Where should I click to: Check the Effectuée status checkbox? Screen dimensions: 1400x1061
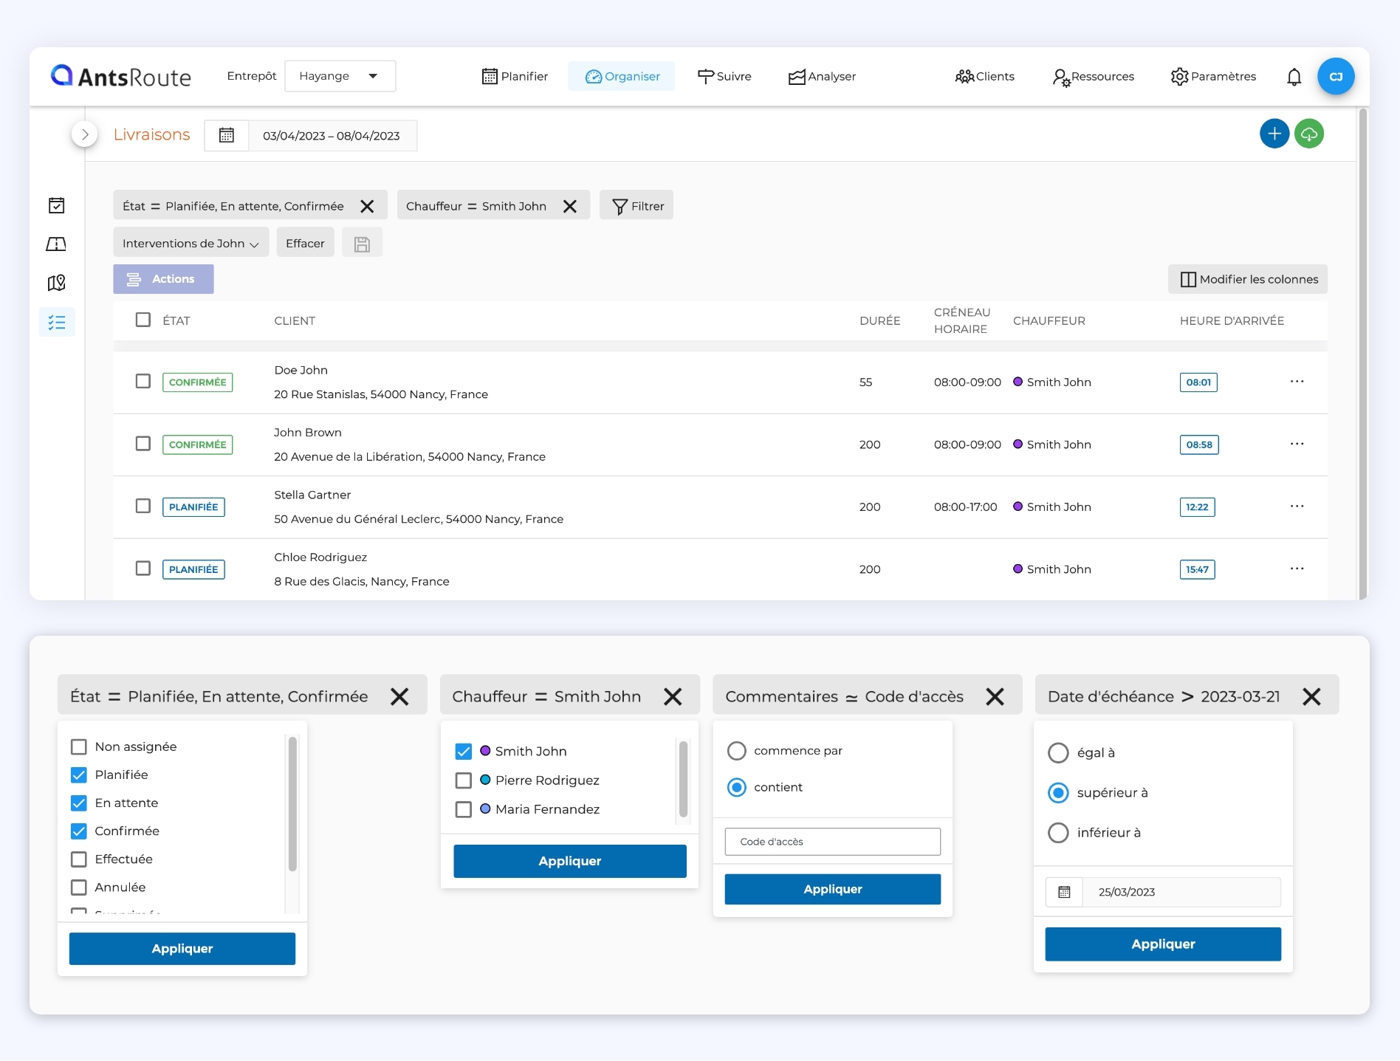pos(79,859)
